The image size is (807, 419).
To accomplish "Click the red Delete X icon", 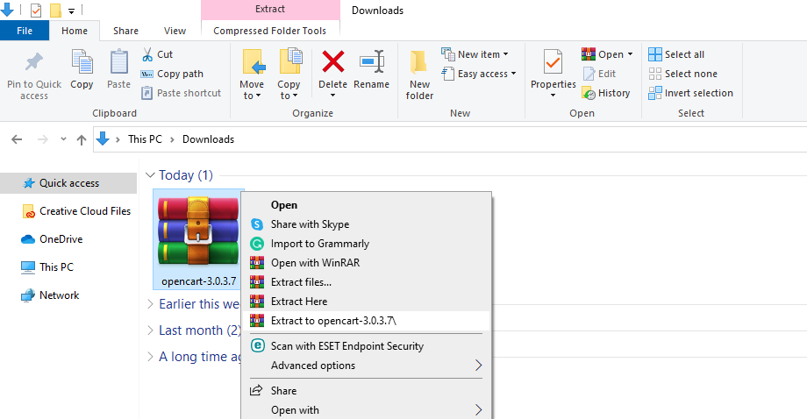I will coord(333,61).
